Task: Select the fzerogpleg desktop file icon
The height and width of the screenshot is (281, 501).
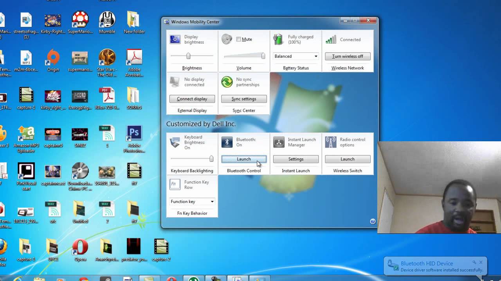Action: pyautogui.click(x=80, y=98)
